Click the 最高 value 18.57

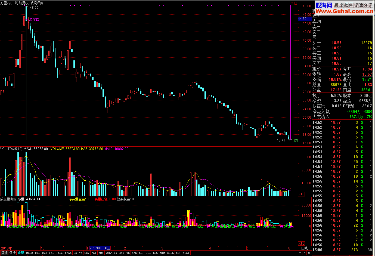(x=367, y=74)
